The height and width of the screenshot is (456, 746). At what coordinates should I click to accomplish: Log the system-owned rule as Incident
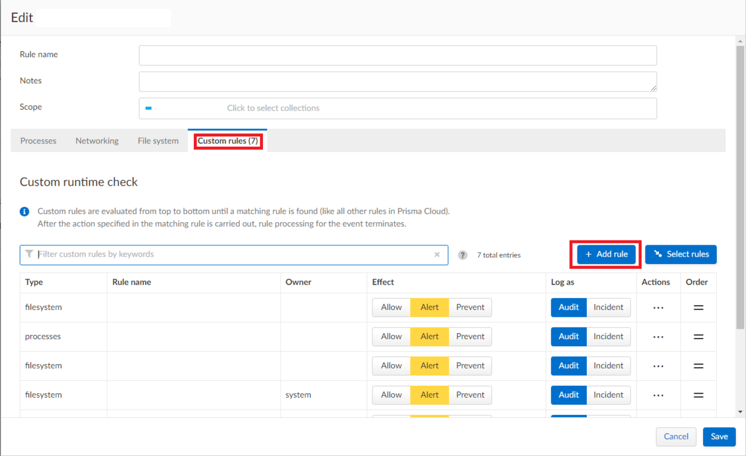tap(609, 395)
